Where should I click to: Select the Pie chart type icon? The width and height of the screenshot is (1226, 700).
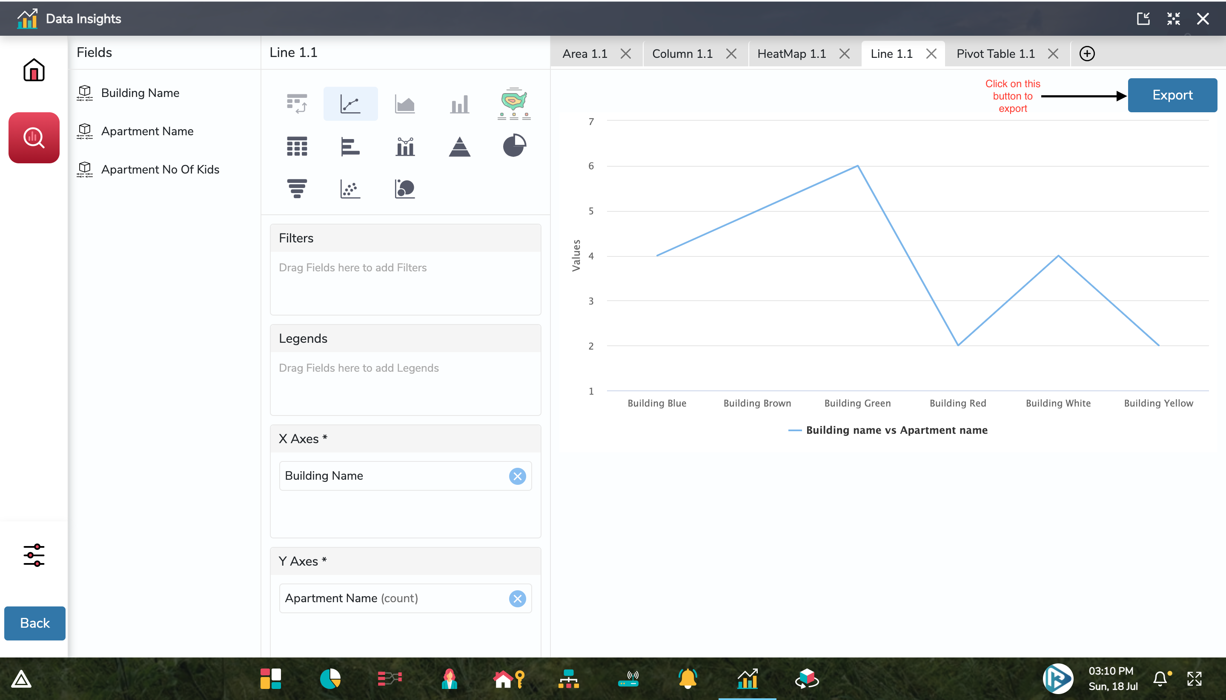click(514, 146)
